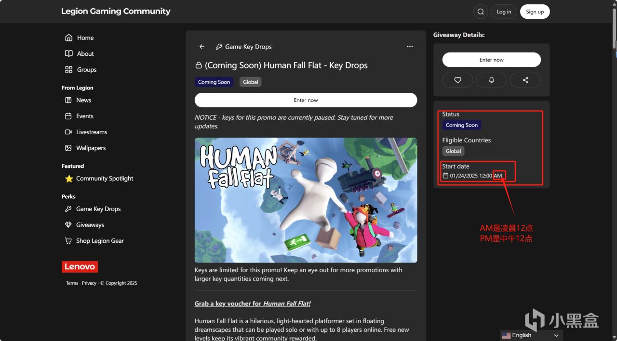This screenshot has height=341, width=617.
Task: Open Game Key Drops in sidebar
Action: (x=98, y=209)
